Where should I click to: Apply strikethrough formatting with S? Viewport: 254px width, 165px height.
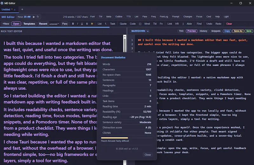pyautogui.click(x=87, y=24)
